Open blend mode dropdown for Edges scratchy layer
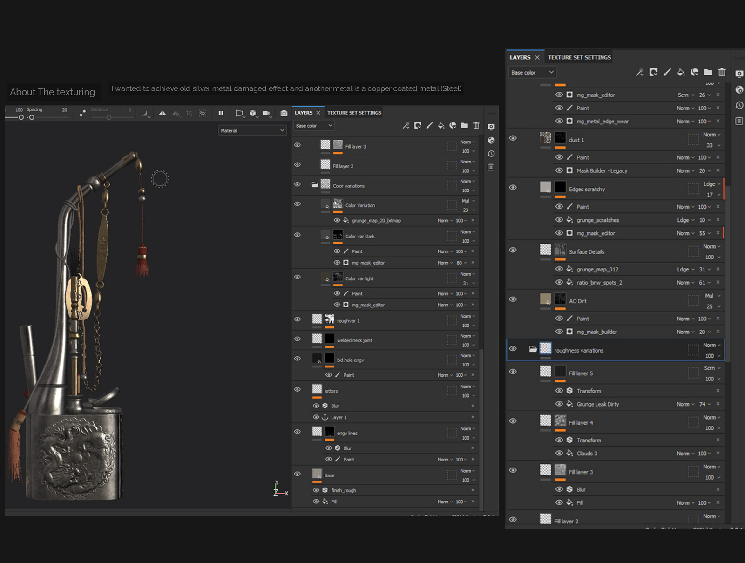The height and width of the screenshot is (563, 745). tap(711, 184)
